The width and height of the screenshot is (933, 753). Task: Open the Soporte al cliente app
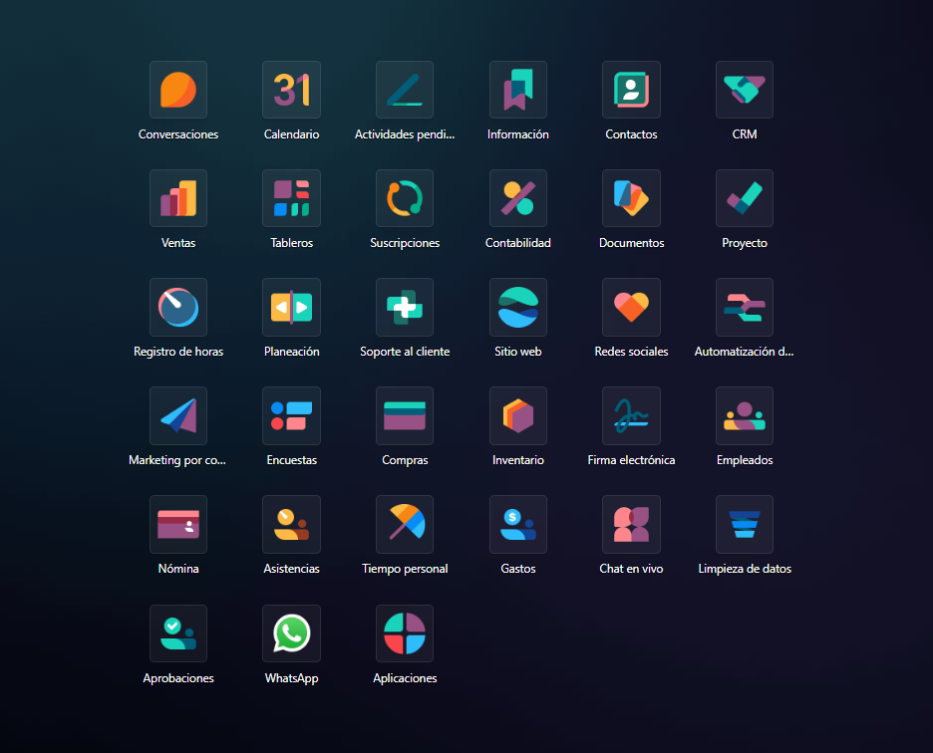pyautogui.click(x=405, y=307)
